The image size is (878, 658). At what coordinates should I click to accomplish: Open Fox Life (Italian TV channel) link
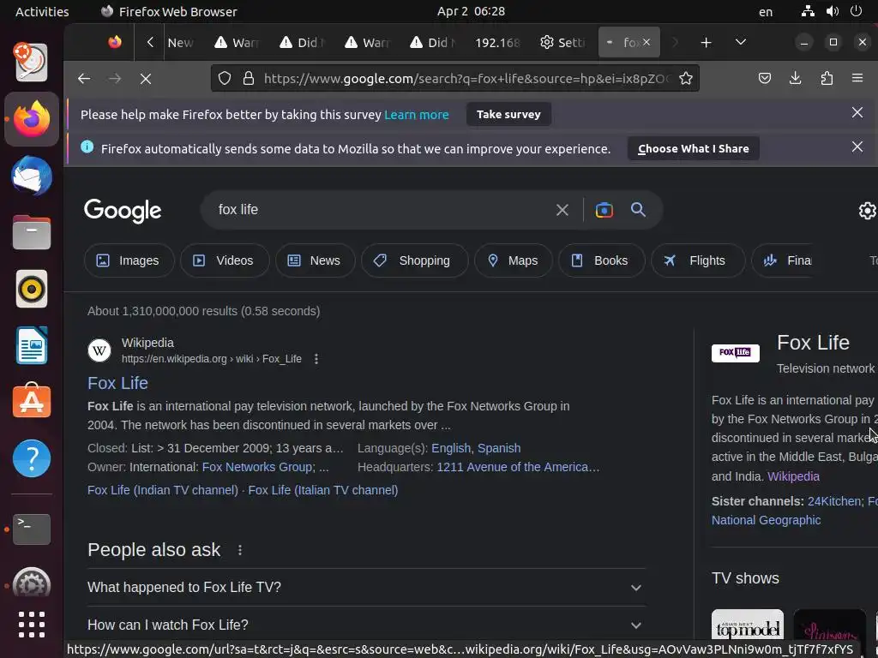pyautogui.click(x=323, y=490)
